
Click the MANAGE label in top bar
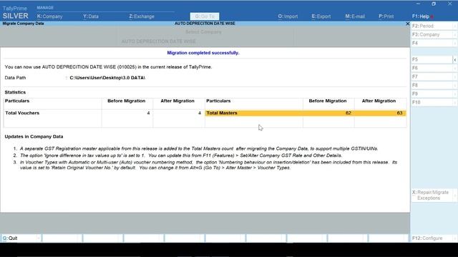[x=45, y=8]
